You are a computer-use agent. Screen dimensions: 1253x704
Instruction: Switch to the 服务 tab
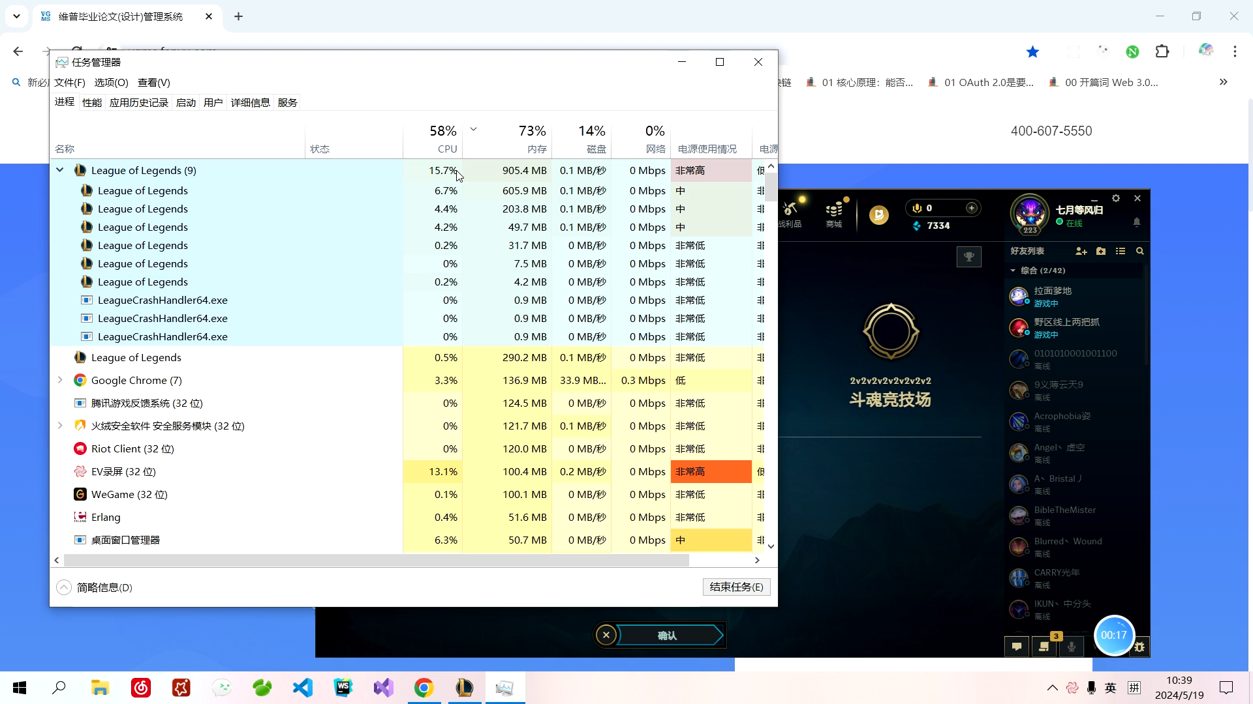288,102
